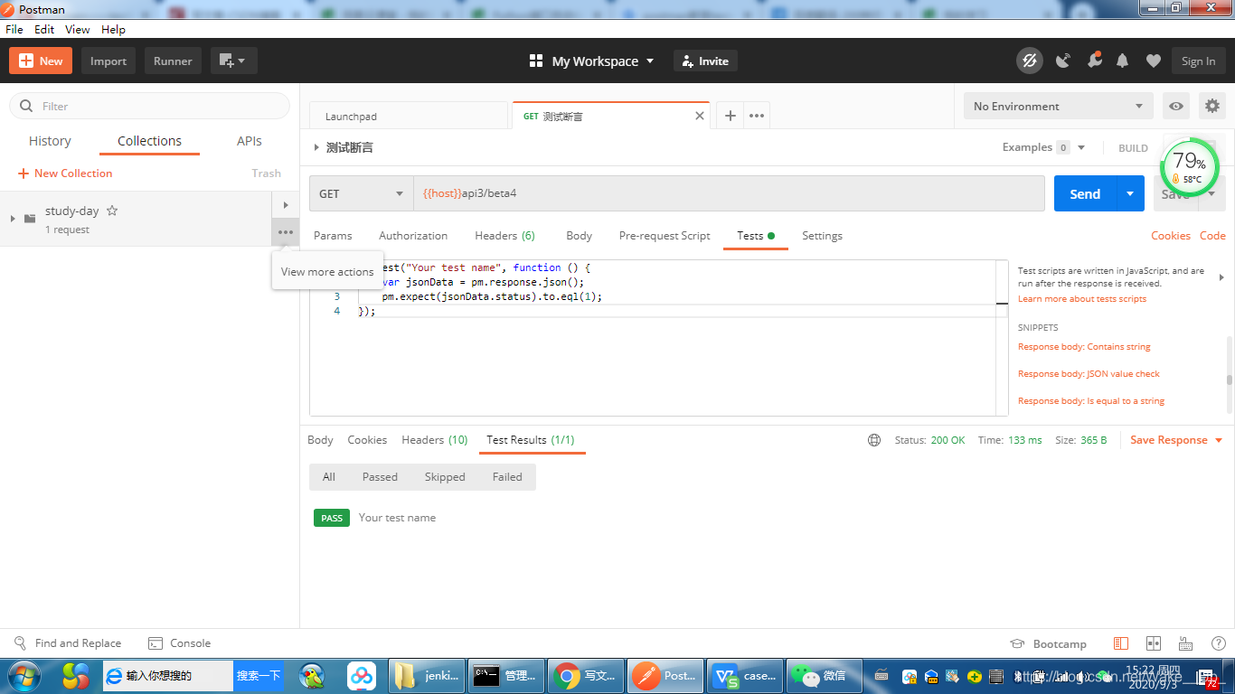Filter test results by Passed
The height and width of the screenshot is (694, 1235).
pos(380,477)
